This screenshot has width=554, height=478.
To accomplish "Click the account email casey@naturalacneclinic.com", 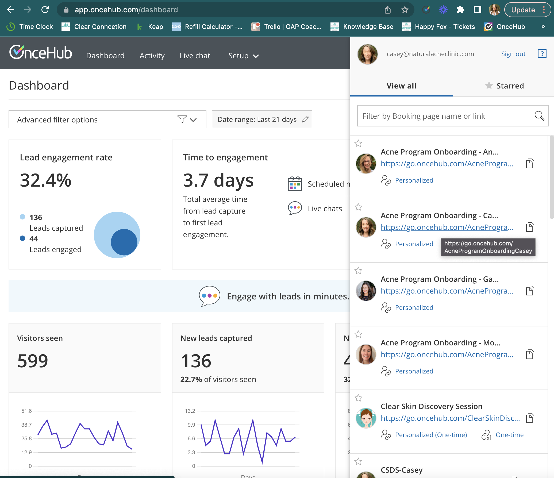I will pyautogui.click(x=430, y=54).
